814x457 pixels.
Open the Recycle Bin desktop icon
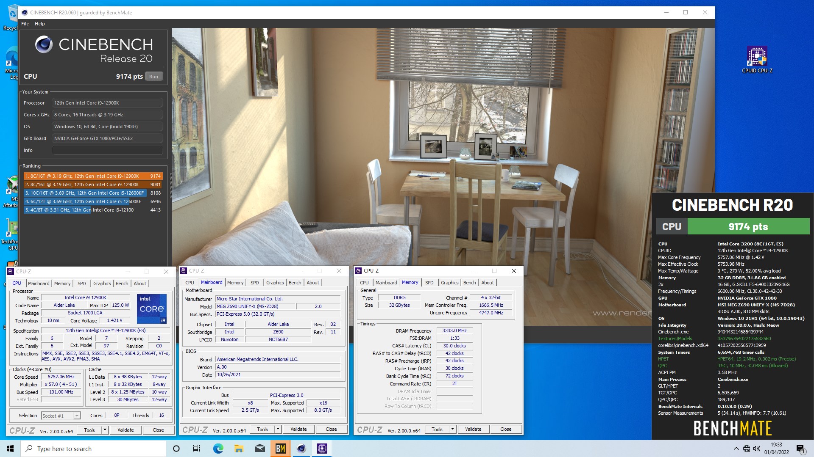(x=10, y=18)
